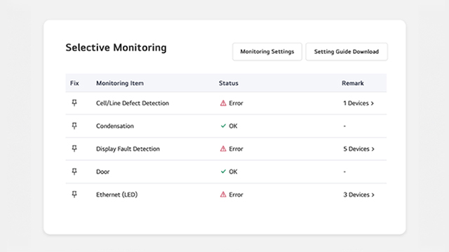Select the Door item text
Image resolution: width=449 pixels, height=252 pixels.
103,171
